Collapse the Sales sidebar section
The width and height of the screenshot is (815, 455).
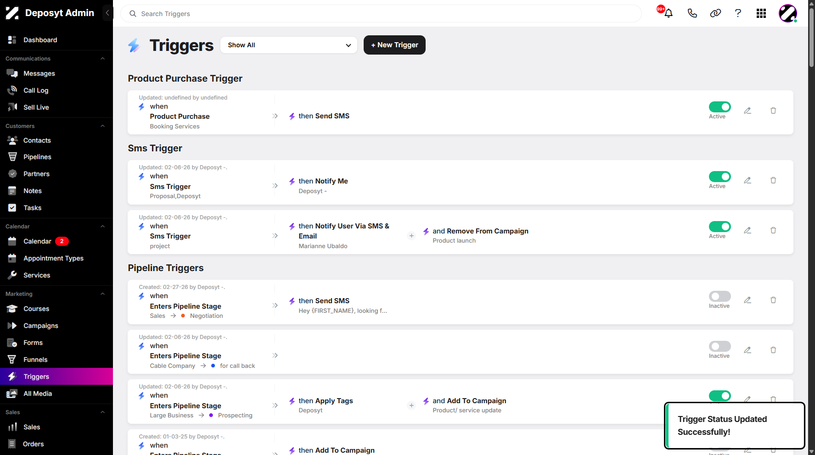click(103, 412)
